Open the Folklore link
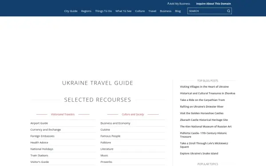Image resolution: width=266 pixels, height=166 pixels. [106, 143]
